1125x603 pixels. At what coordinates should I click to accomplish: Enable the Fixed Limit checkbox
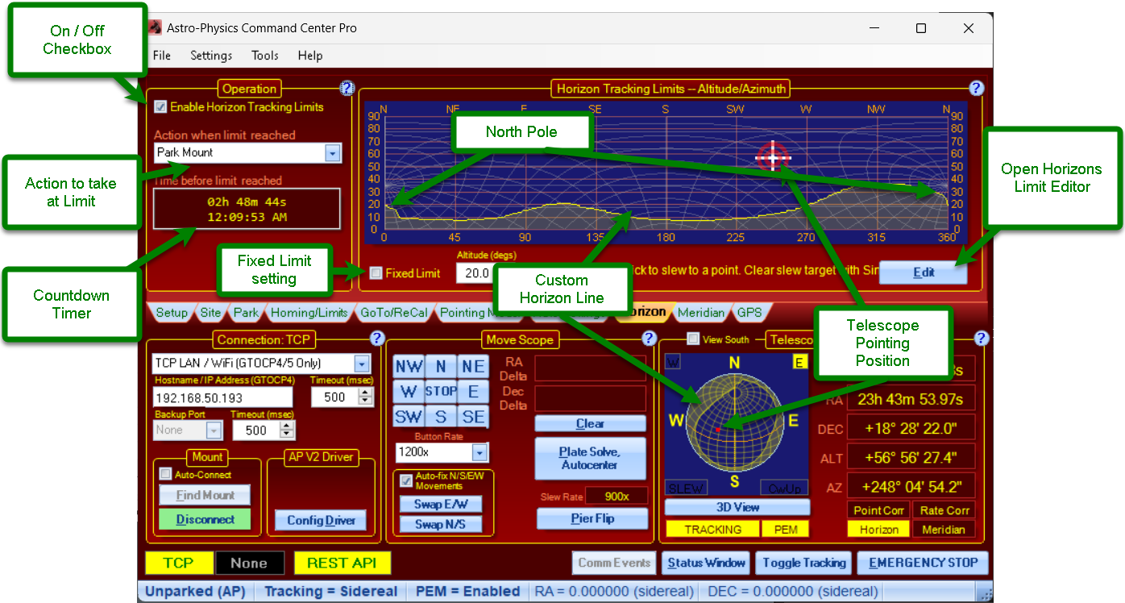[x=376, y=272]
